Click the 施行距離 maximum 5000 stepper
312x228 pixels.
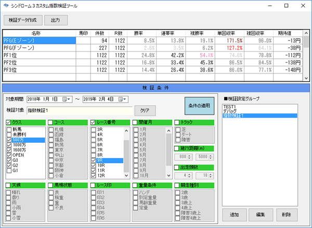click(211, 157)
